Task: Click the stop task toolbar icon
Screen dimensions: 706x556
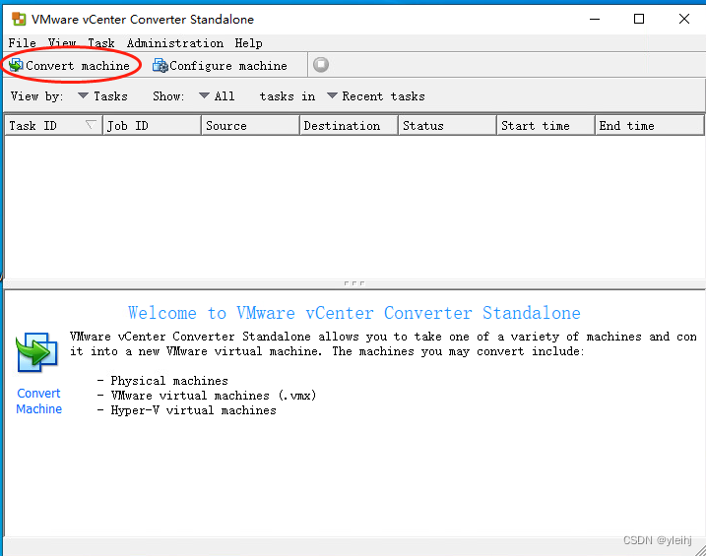Action: pos(321,65)
